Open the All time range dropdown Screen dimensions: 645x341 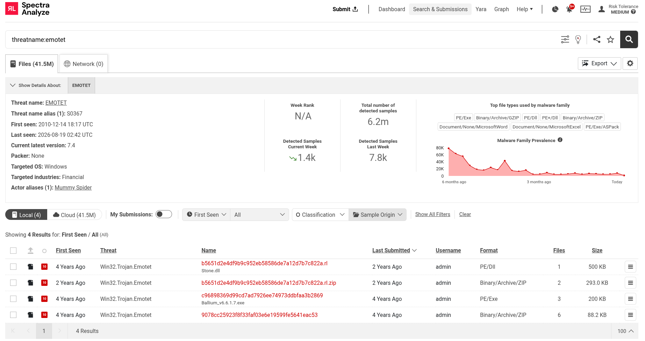[x=259, y=215]
